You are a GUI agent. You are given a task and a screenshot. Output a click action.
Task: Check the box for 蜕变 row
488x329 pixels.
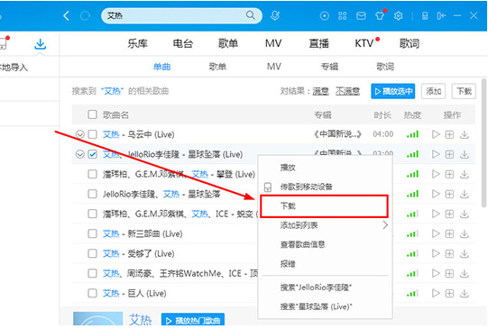coord(92,214)
